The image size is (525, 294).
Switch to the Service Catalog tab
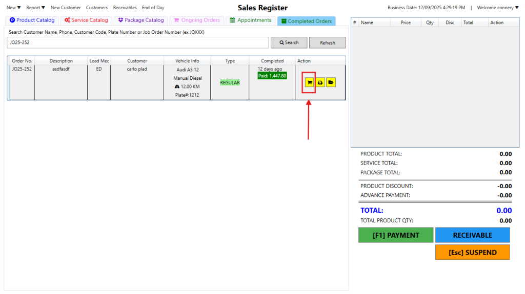[86, 20]
